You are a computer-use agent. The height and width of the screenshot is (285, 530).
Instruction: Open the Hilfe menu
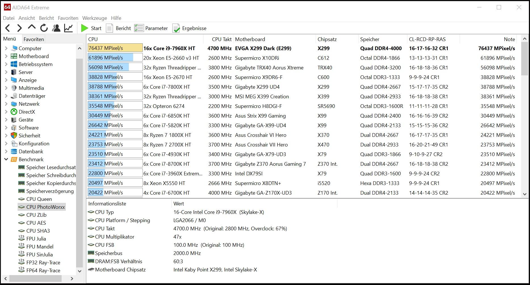(x=116, y=18)
